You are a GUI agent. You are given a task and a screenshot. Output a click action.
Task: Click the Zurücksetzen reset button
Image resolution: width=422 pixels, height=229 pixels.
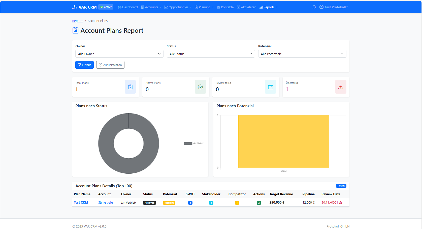click(110, 65)
